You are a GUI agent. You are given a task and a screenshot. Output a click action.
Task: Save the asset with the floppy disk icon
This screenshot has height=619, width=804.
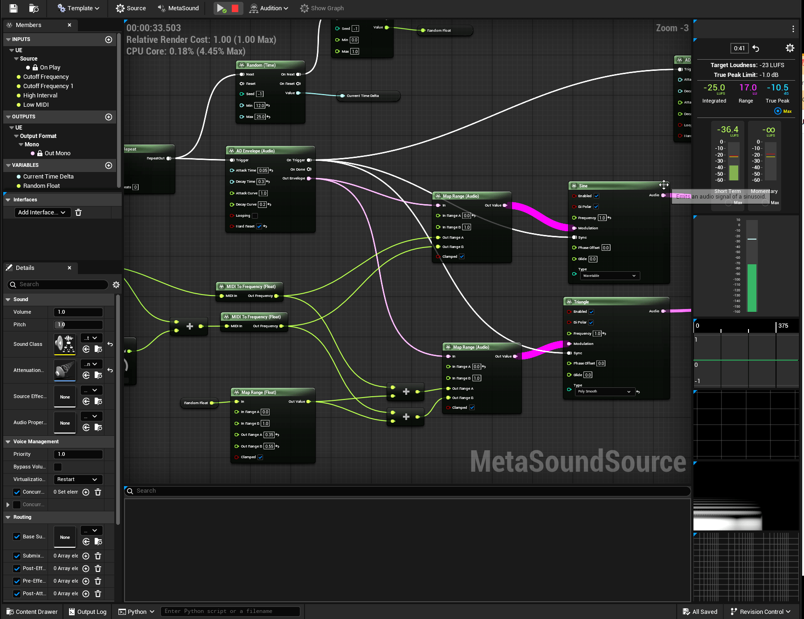pyautogui.click(x=13, y=8)
